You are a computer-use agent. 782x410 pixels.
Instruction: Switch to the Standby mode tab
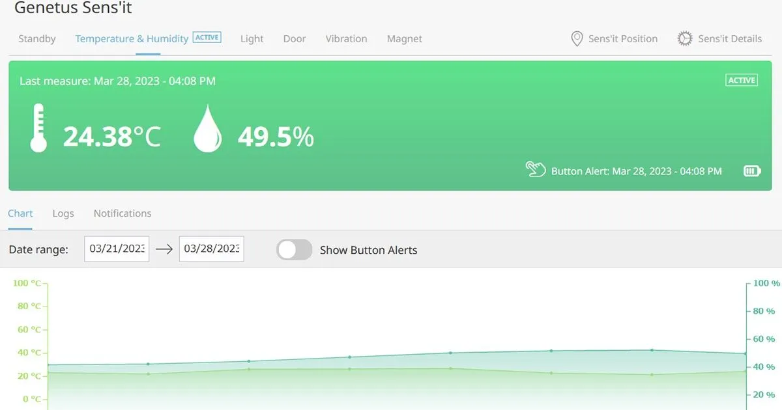pos(37,39)
